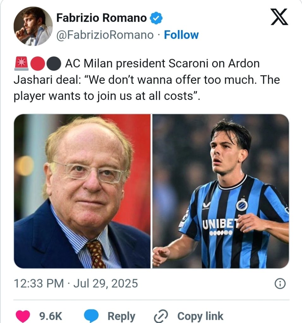Follow Fabrizio Romano
The image size is (302, 323).
[181, 35]
